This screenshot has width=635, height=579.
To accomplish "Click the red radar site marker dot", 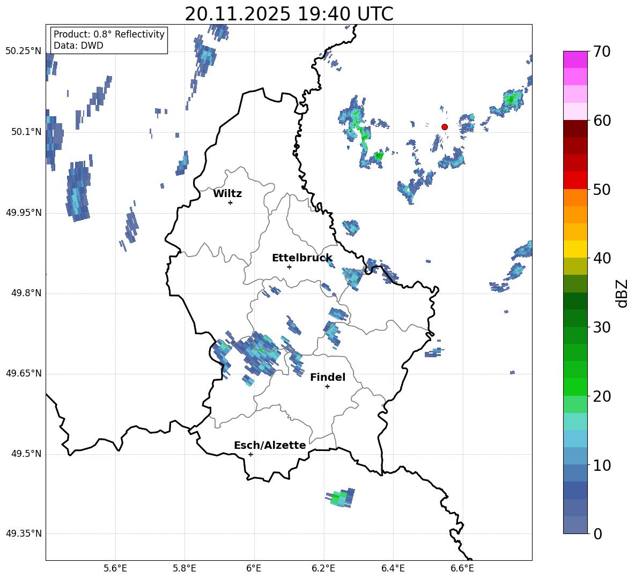I will [x=444, y=127].
